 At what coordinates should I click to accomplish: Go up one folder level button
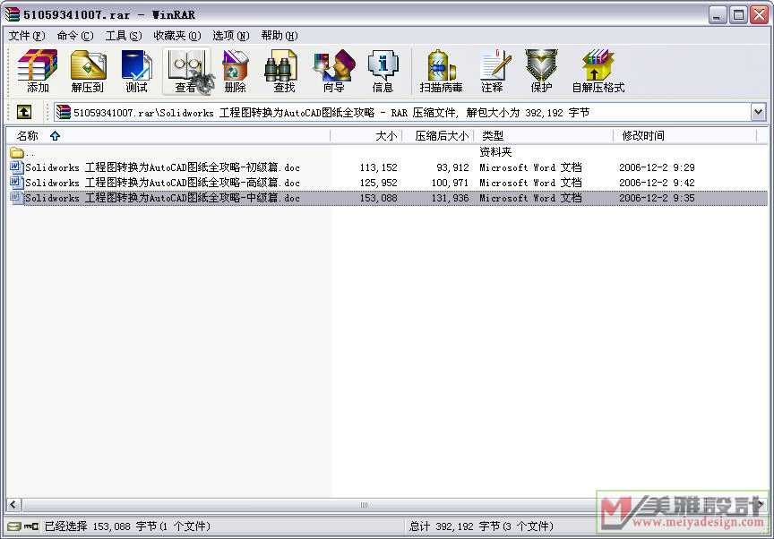(x=24, y=112)
